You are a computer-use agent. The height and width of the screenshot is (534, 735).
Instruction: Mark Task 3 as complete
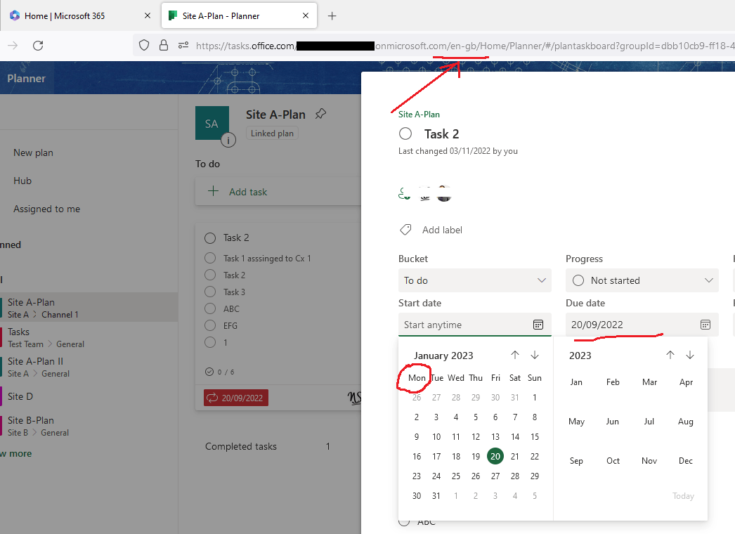coord(209,292)
